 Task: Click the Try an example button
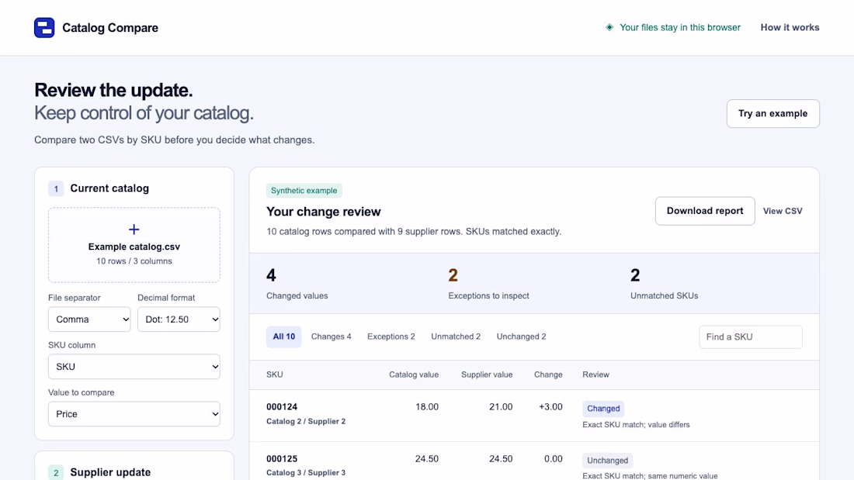[x=772, y=114]
